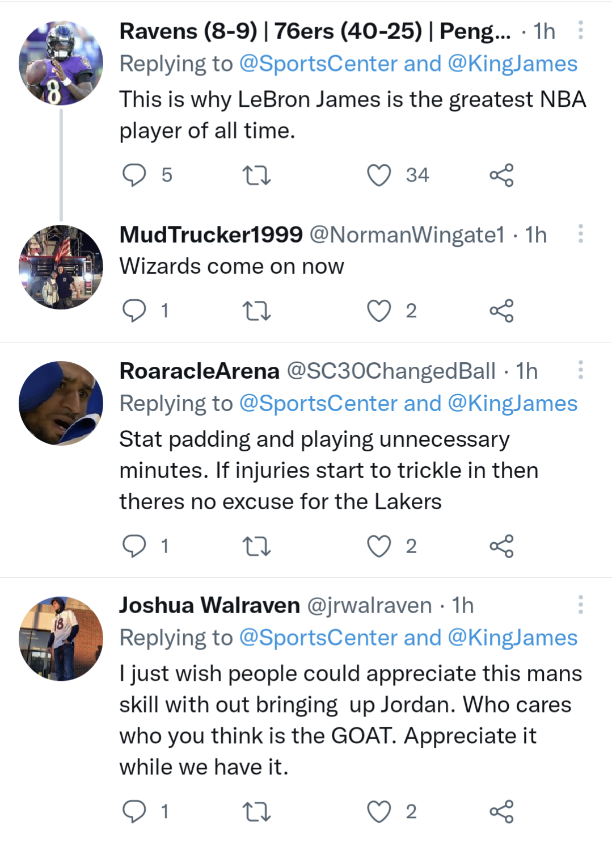Open @KingJames link in Joshua Walraven's reply
This screenshot has height=842, width=612.
[x=512, y=638]
